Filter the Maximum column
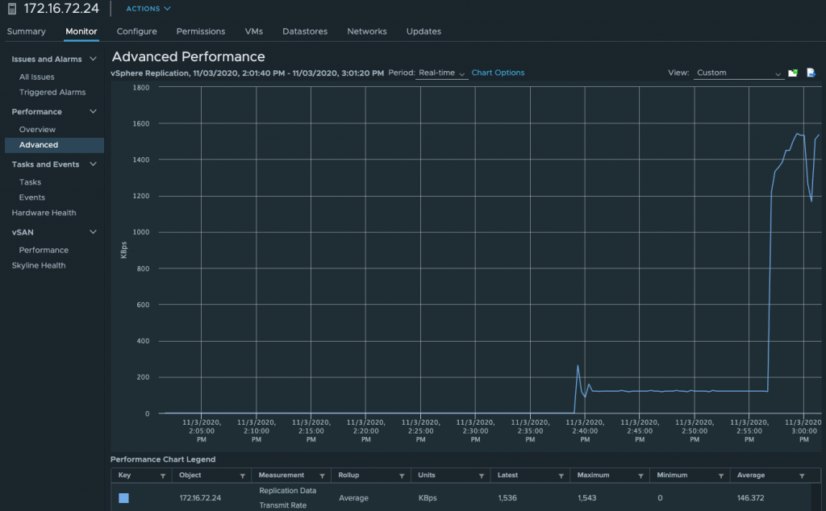 (641, 476)
